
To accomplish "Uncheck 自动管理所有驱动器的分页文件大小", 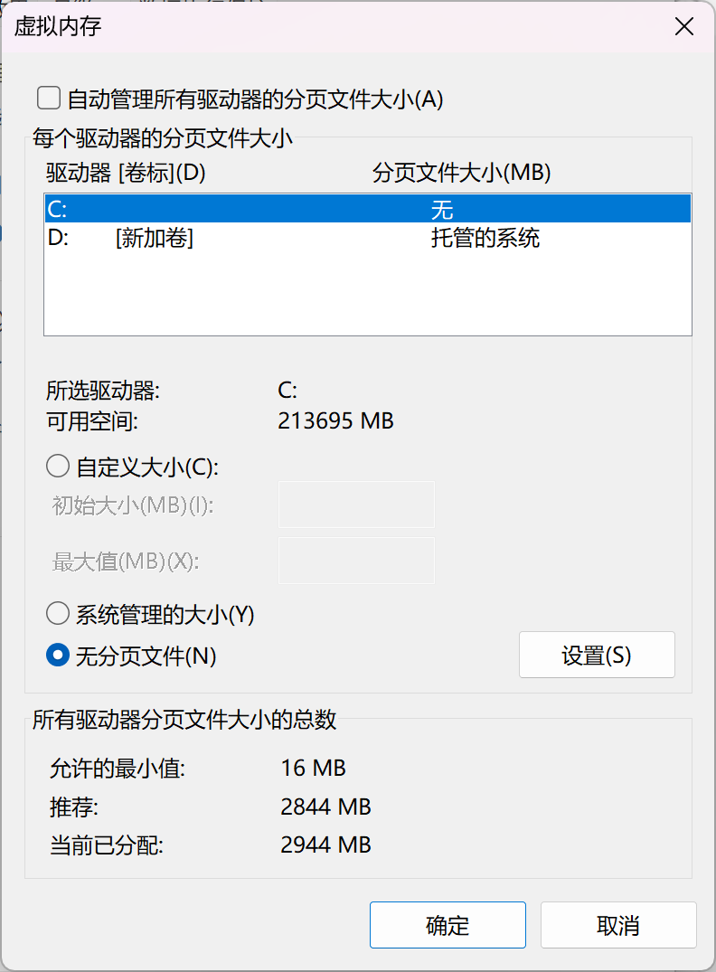I will point(48,98).
